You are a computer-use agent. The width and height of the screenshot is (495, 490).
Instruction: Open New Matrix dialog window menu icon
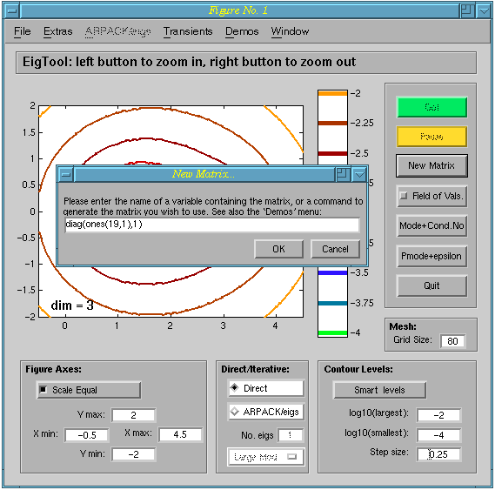tap(65, 174)
